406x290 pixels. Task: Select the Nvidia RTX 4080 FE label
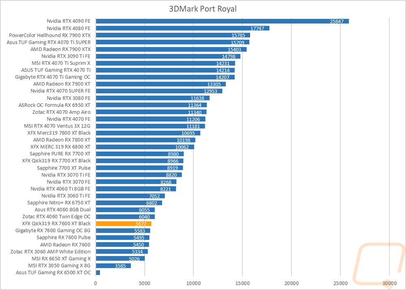[x=69, y=28]
